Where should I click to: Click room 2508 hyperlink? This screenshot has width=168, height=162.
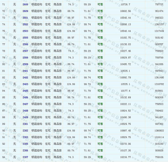click(25, 58)
